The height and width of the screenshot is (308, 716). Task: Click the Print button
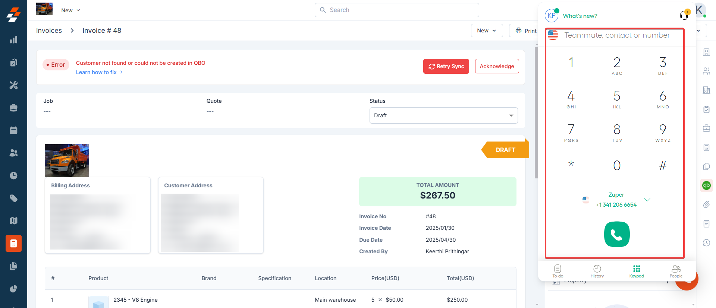525,31
